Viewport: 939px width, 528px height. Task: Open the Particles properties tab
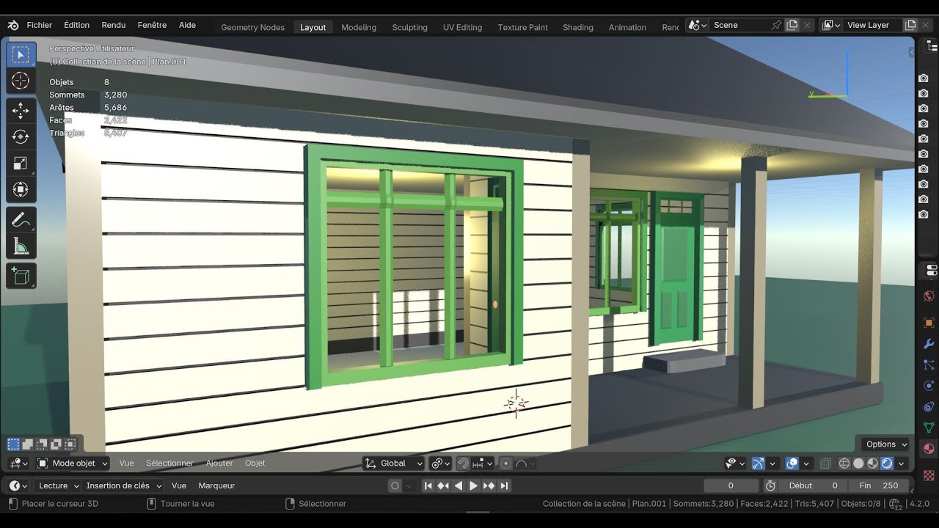point(929,364)
